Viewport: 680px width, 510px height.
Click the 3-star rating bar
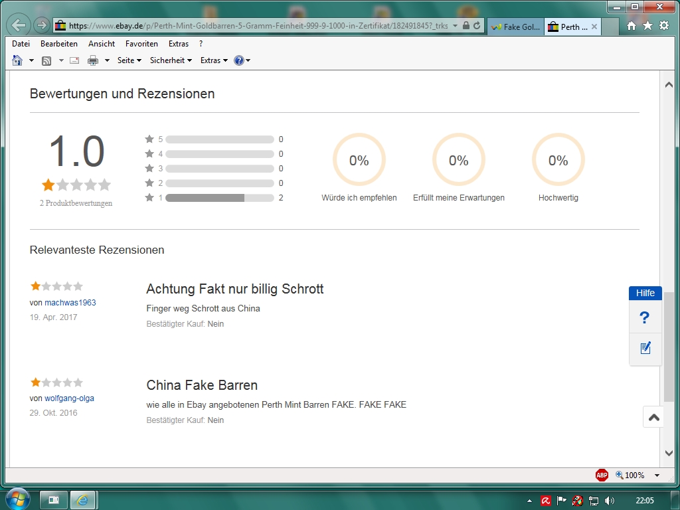219,169
